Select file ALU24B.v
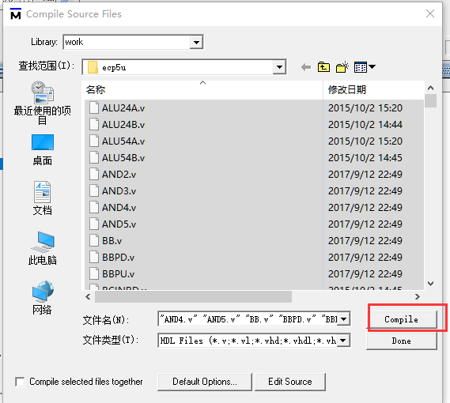This screenshot has height=403, width=450. [x=123, y=125]
